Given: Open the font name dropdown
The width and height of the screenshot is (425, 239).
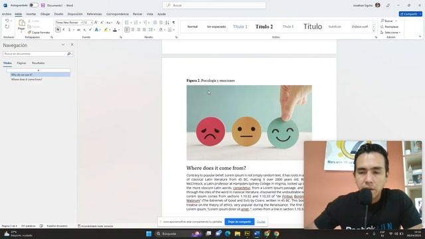Looking at the screenshot, I should point(81,23).
